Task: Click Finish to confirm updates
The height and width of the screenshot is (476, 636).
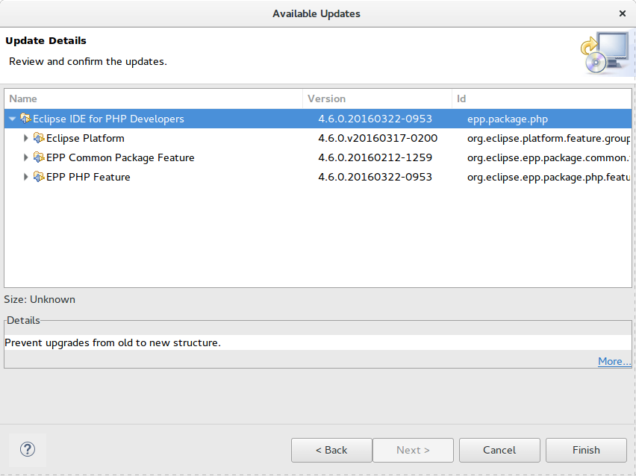Action: point(586,450)
